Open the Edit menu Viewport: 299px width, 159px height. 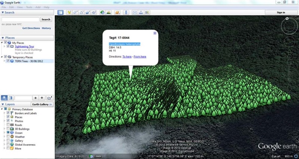pos(12,7)
